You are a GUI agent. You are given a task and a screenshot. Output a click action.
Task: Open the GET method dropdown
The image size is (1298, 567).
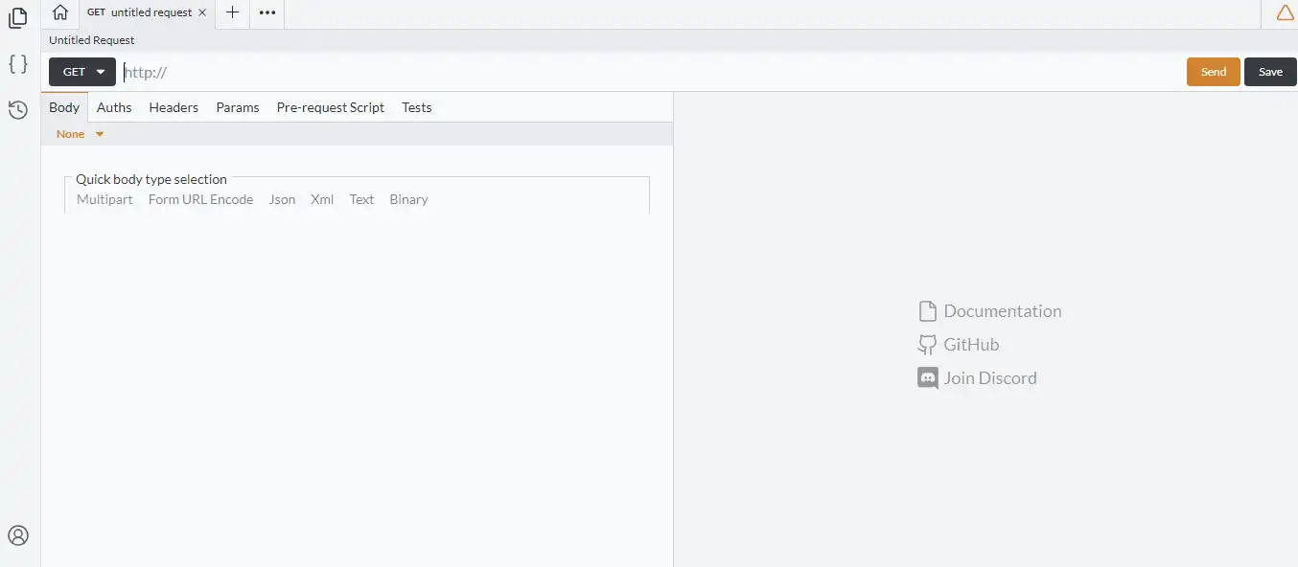pos(82,72)
